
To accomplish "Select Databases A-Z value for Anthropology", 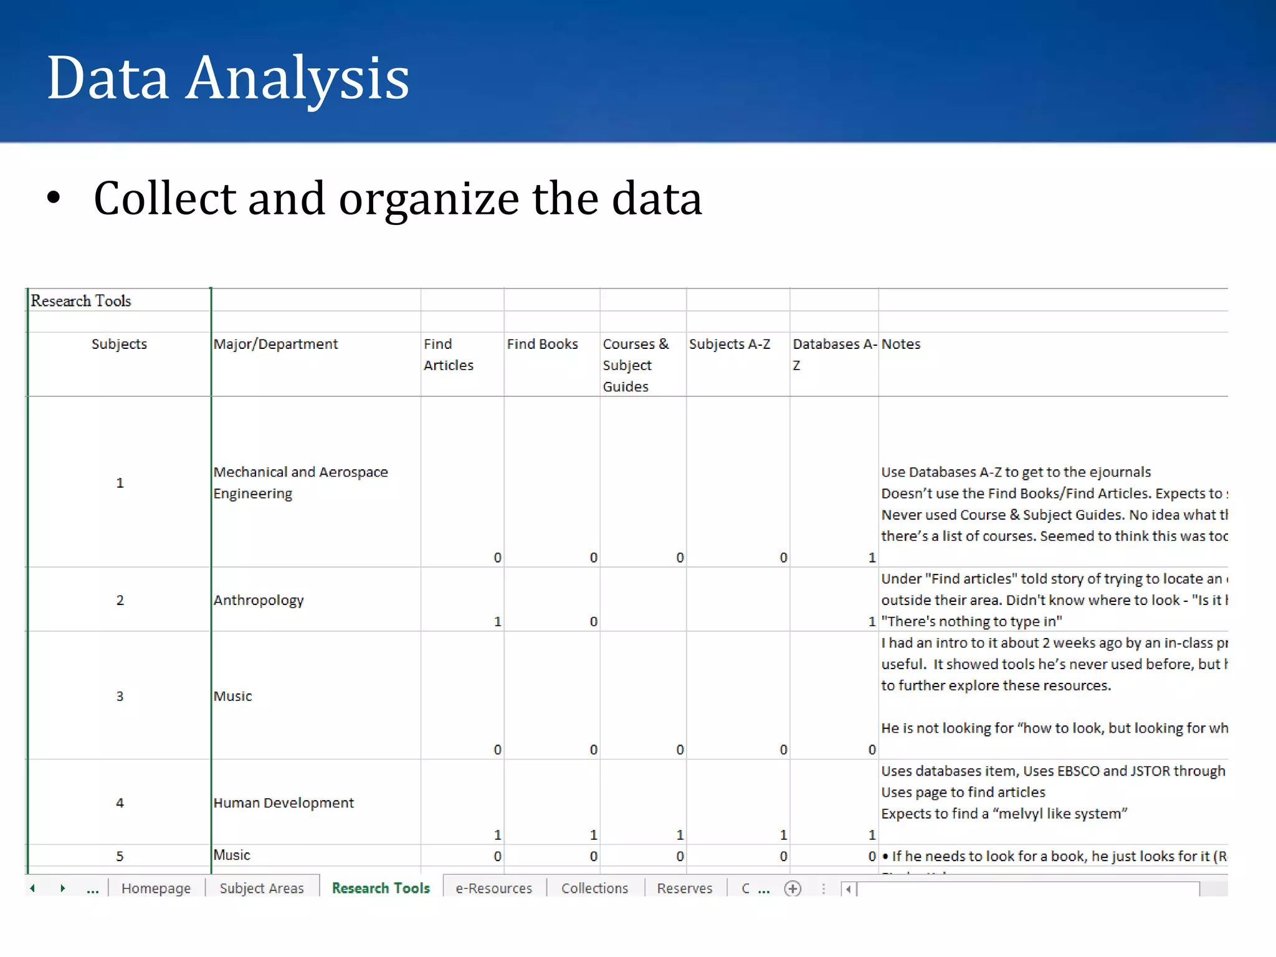I will [x=834, y=599].
